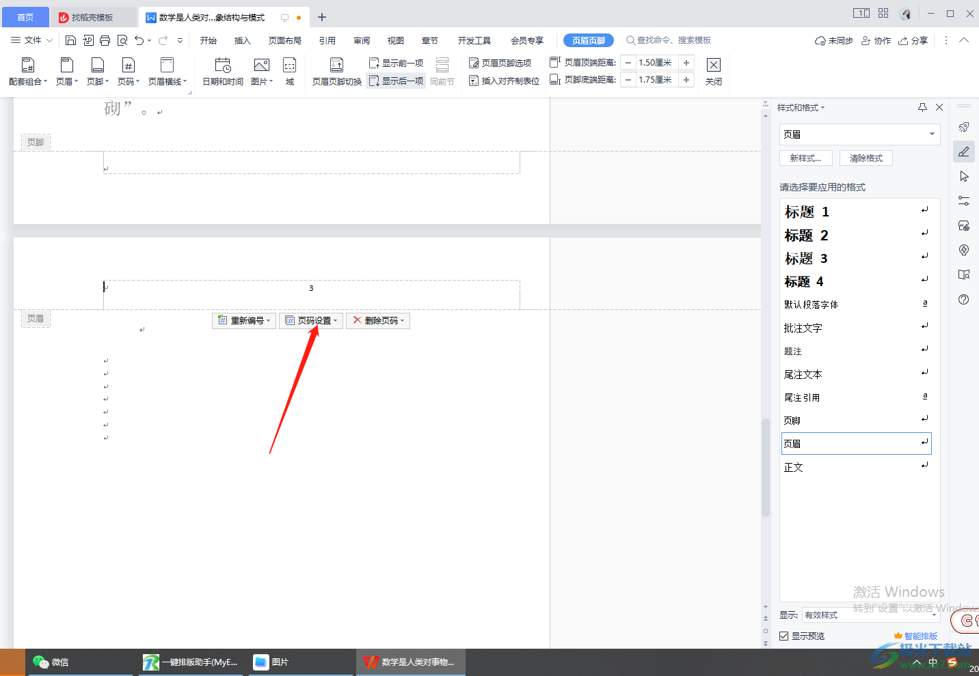Open the 文件 menu
The image size is (979, 676).
click(31, 41)
